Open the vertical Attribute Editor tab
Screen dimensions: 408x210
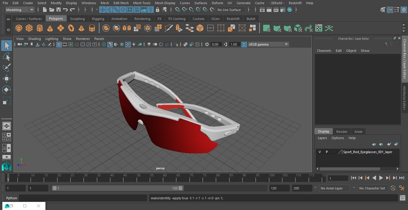(404, 98)
